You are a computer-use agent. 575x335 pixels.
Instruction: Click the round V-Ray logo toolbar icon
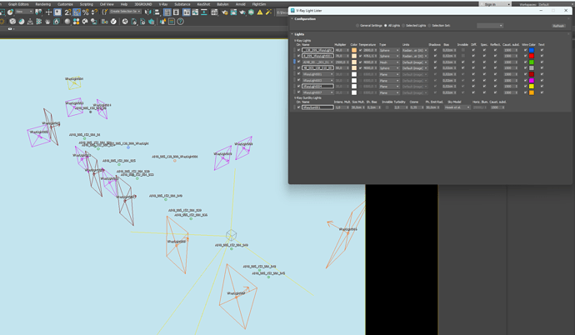click(113, 22)
